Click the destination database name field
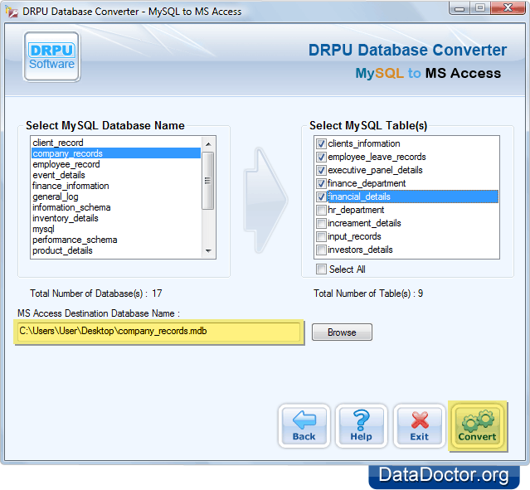The width and height of the screenshot is (530, 490). [159, 332]
